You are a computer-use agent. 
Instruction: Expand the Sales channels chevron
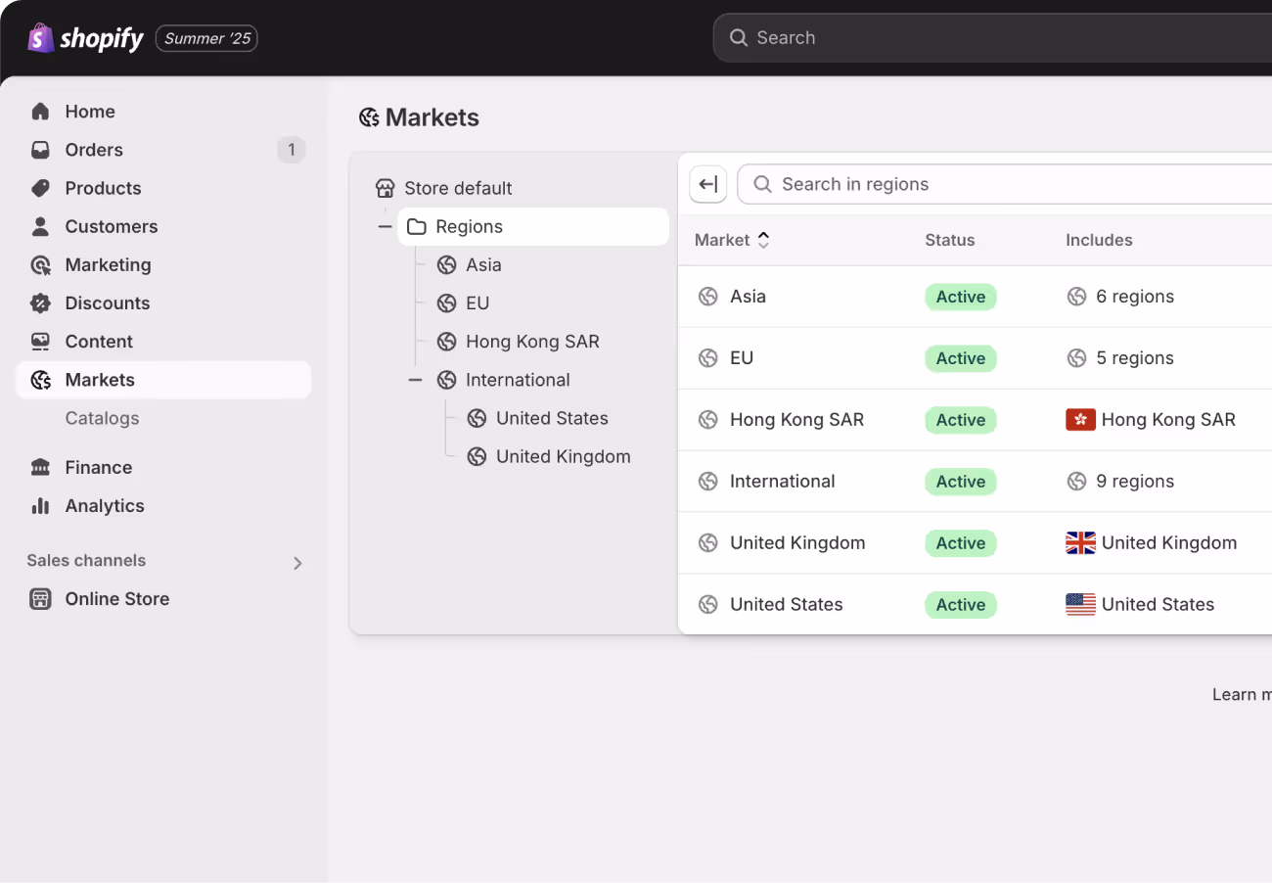pyautogui.click(x=297, y=563)
